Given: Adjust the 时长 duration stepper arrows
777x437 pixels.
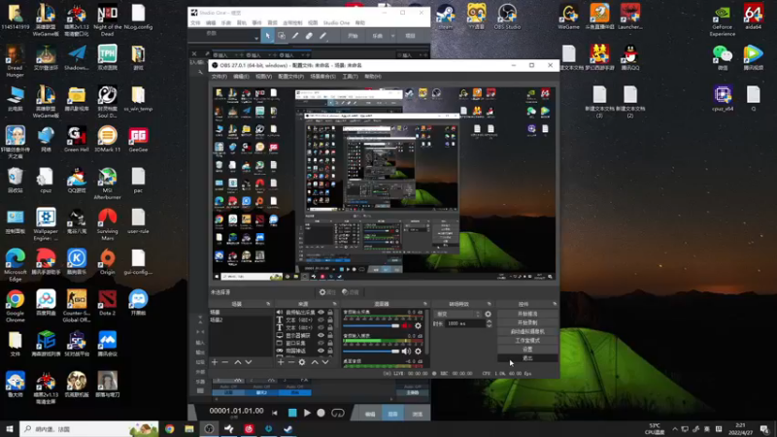Looking at the screenshot, I should point(489,323).
